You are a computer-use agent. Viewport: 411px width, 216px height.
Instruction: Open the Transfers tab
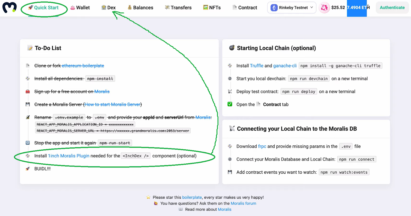[178, 8]
